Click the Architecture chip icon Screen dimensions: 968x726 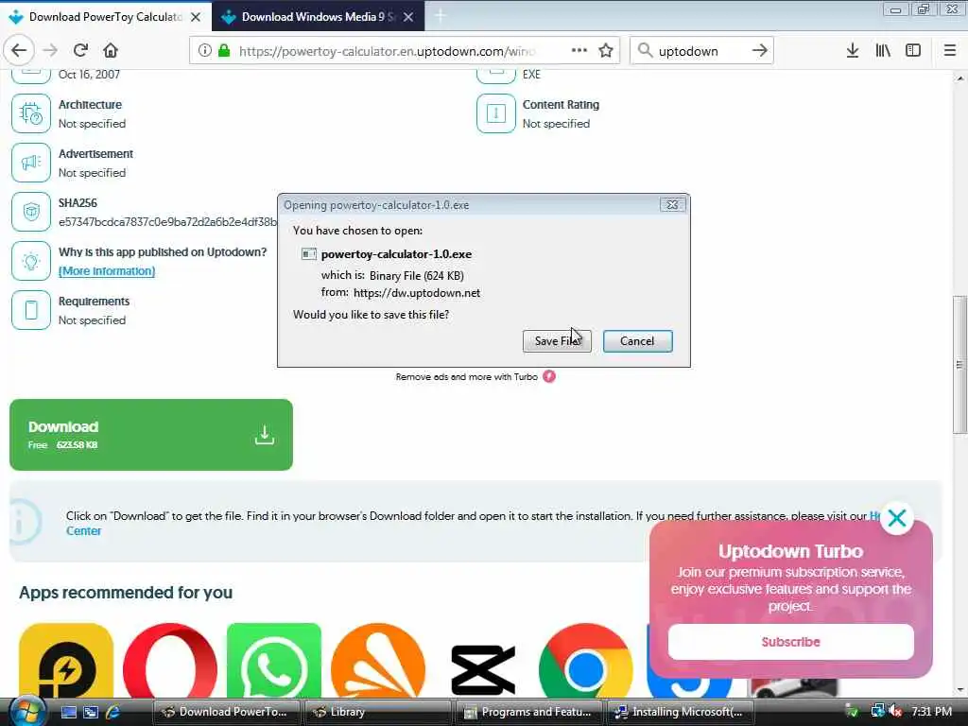31,113
